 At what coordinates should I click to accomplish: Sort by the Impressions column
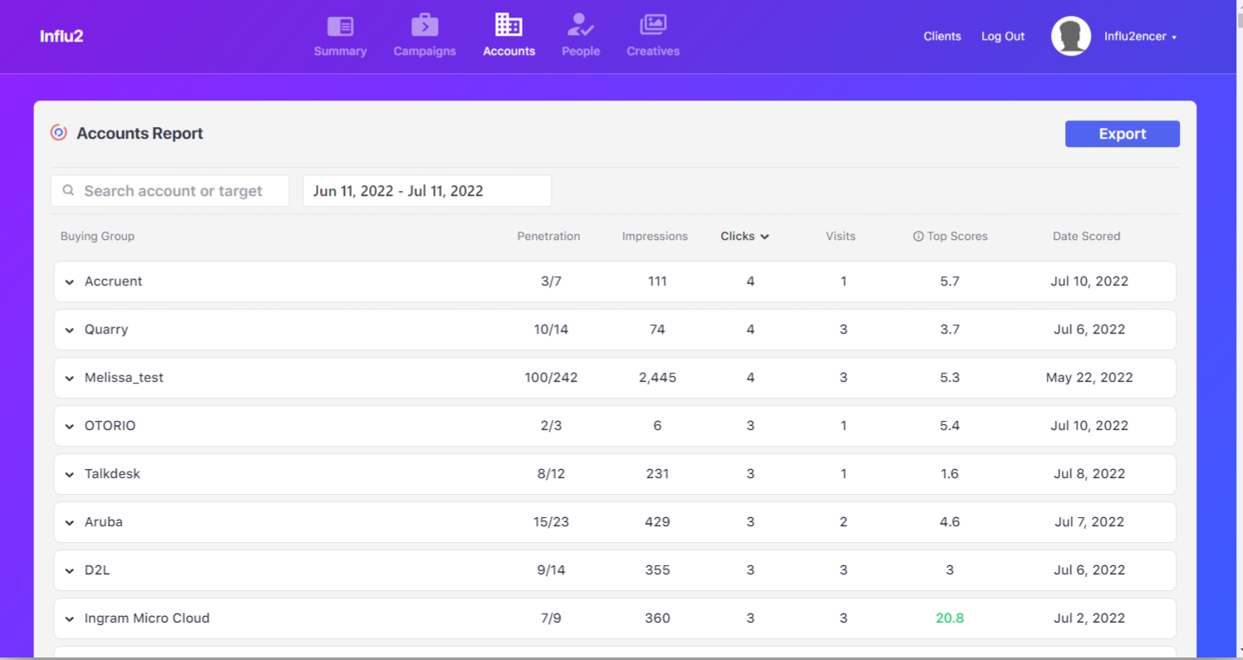coord(655,237)
